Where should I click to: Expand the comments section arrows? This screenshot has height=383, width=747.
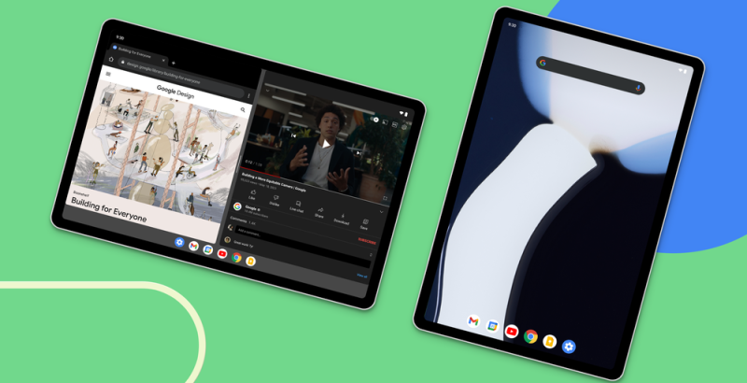point(371,254)
